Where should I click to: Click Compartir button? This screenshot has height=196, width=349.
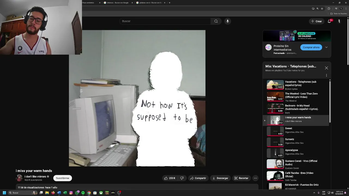coord(198,178)
